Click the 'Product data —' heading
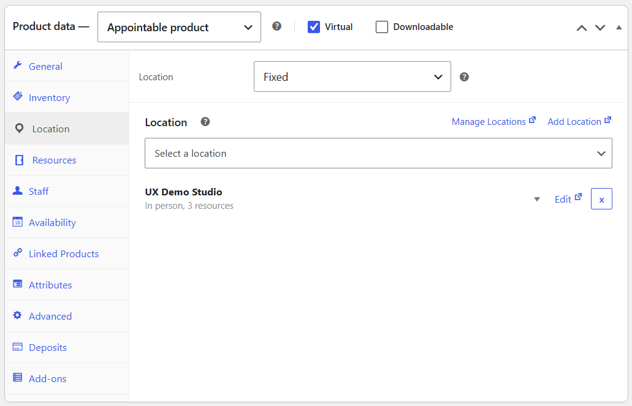 click(x=51, y=26)
